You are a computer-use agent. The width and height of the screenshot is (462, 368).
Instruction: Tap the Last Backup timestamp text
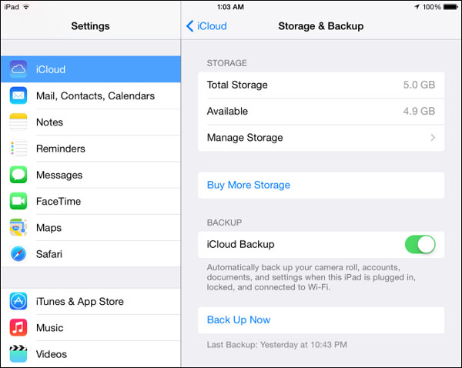[277, 344]
